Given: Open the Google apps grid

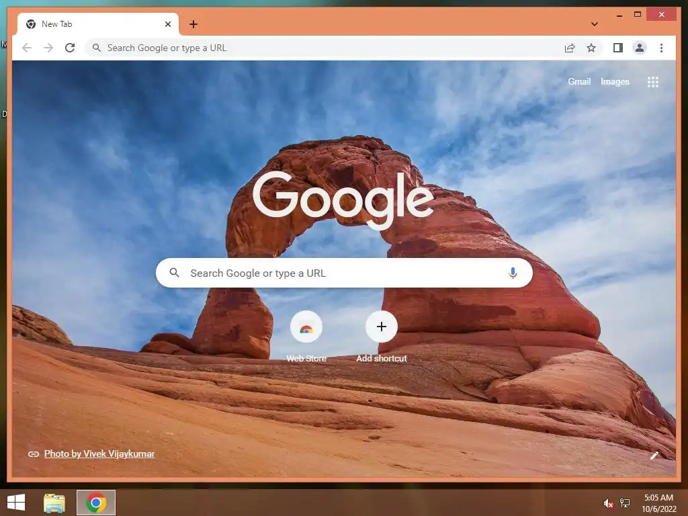Looking at the screenshot, I should tap(653, 81).
